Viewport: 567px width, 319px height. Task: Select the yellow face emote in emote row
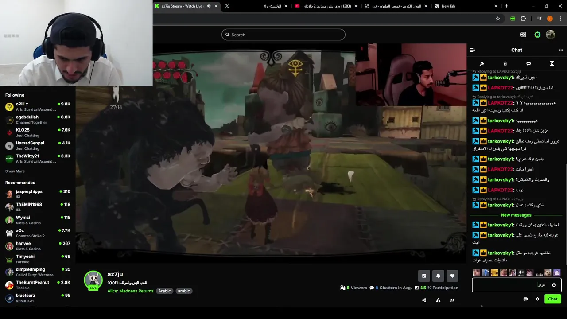point(494,273)
